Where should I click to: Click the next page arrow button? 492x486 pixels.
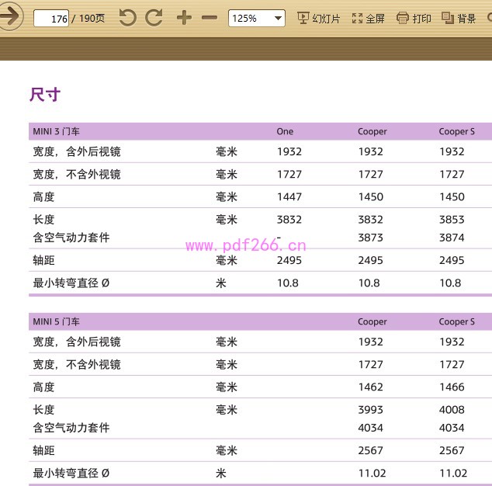tap(10, 16)
